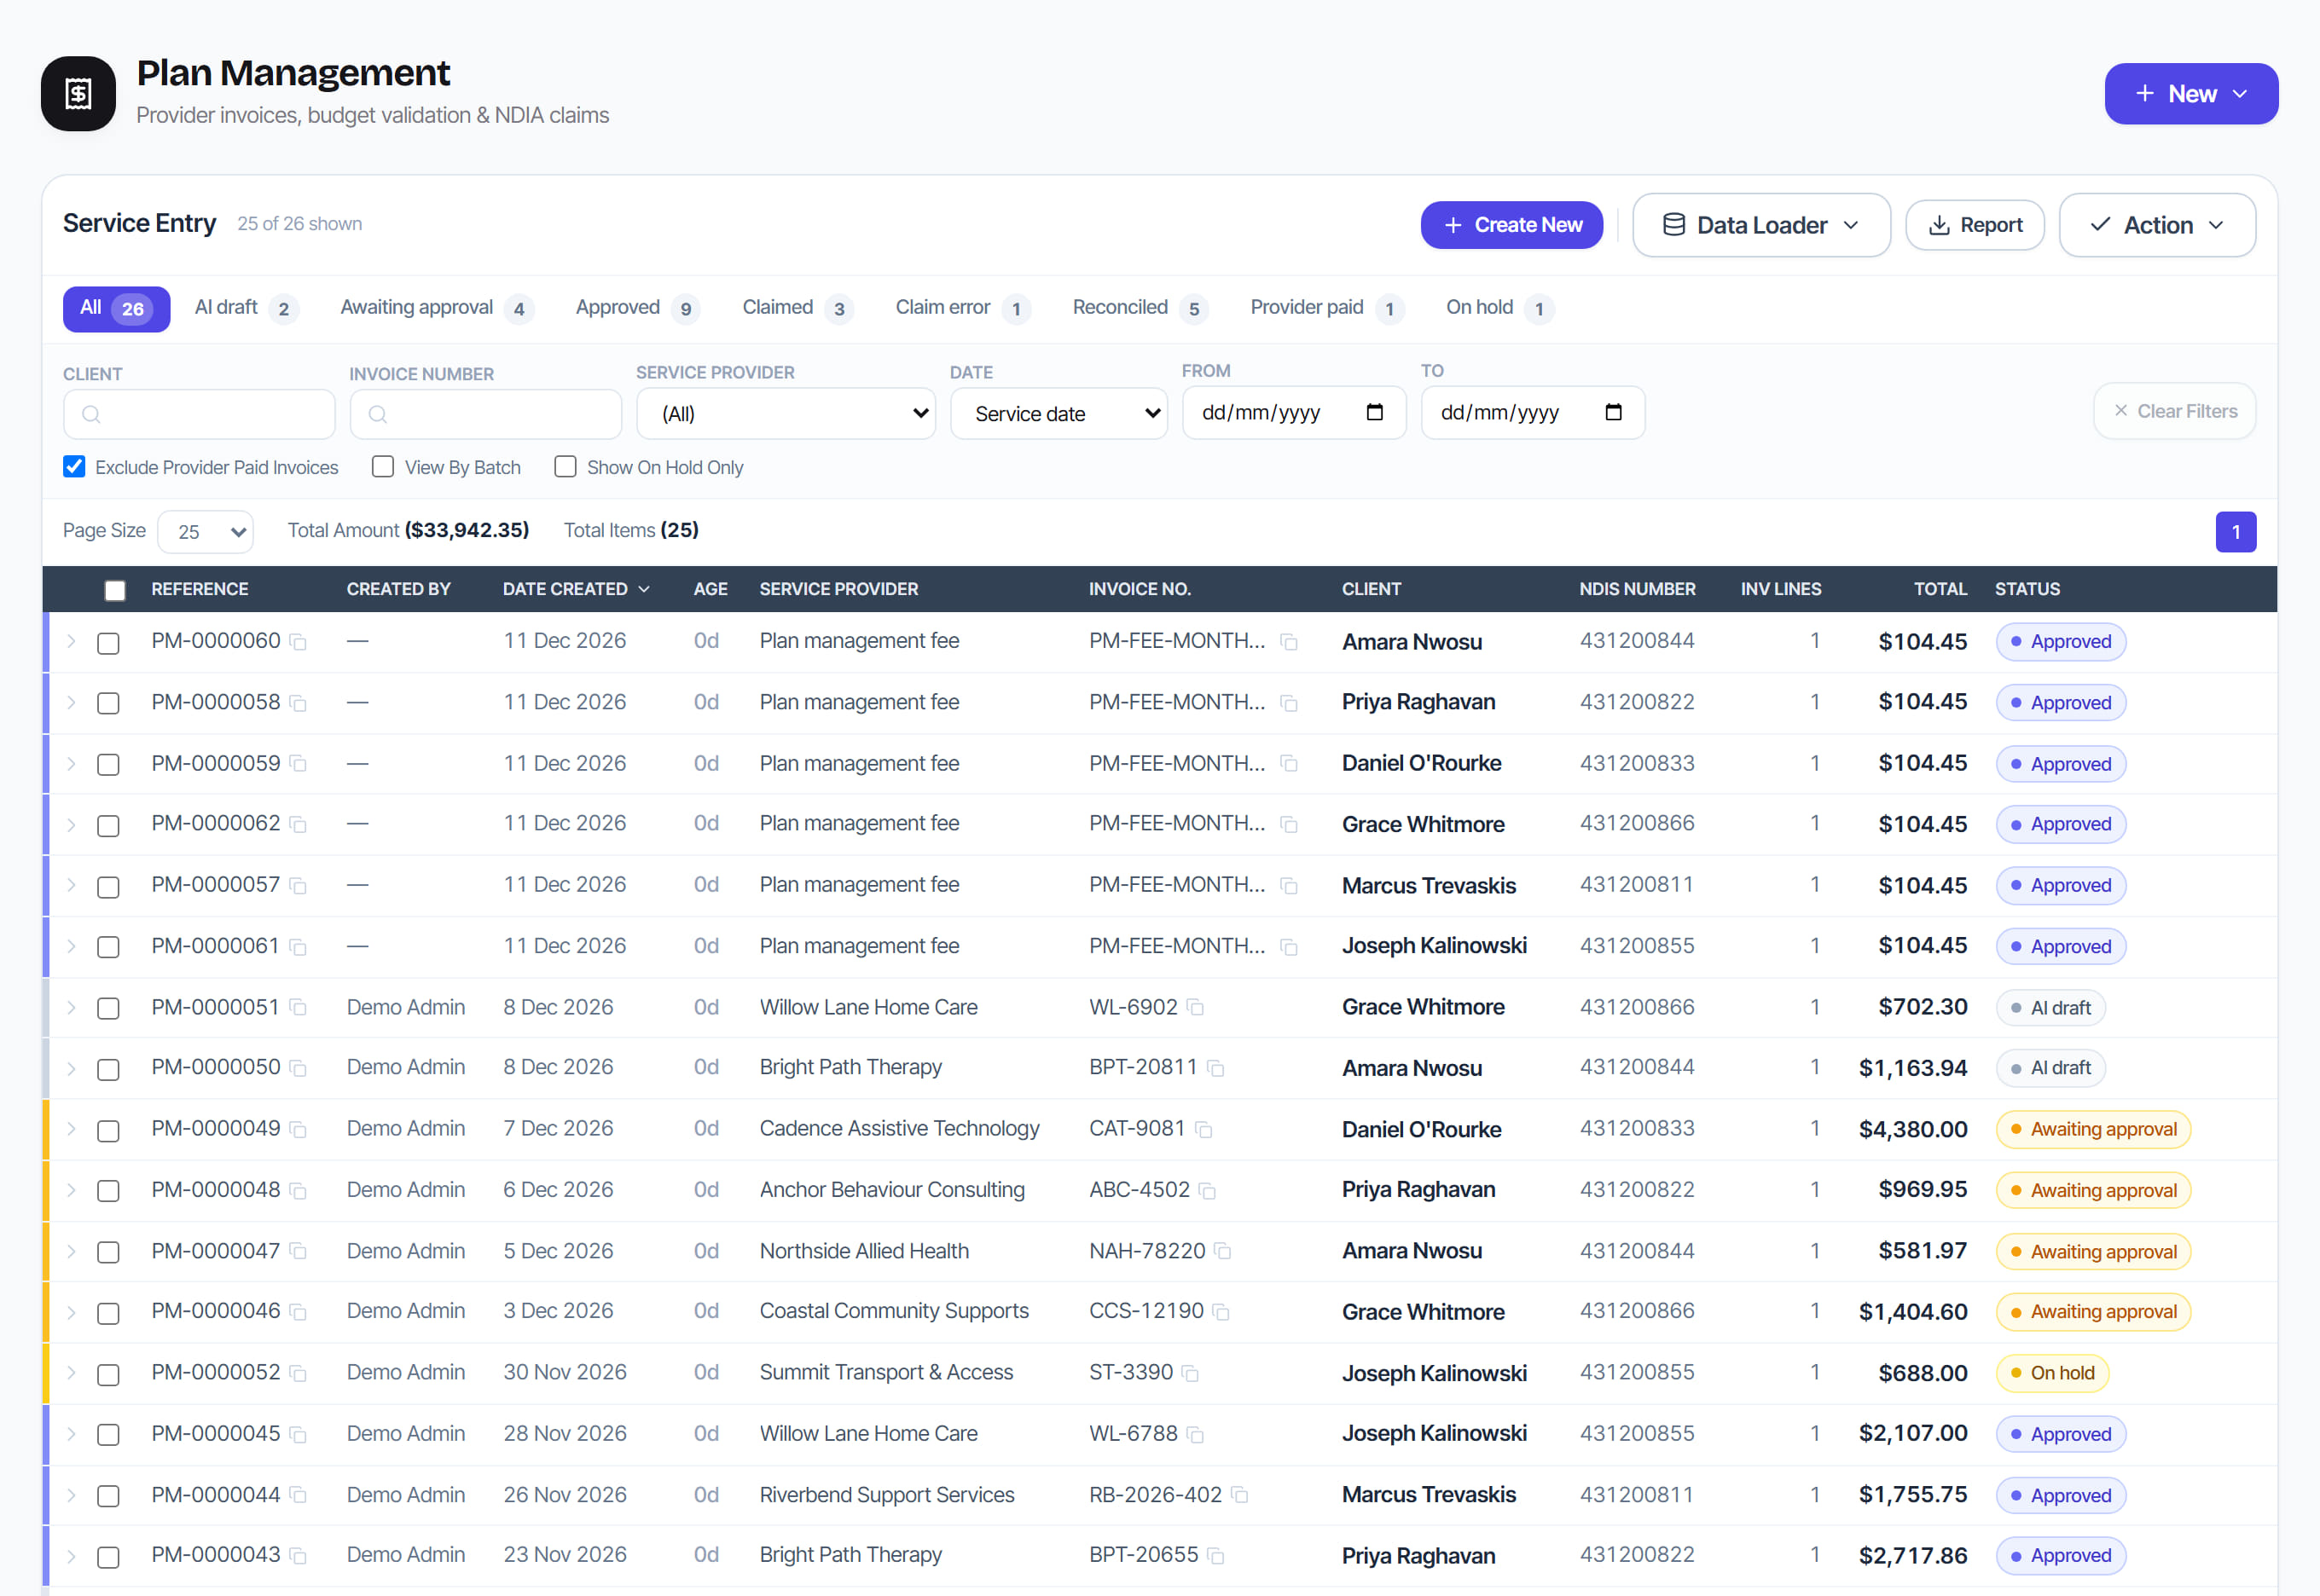Copy invoice number ABC-4502 via copy icon
This screenshot has height=1596, width=2320.
(x=1208, y=1190)
